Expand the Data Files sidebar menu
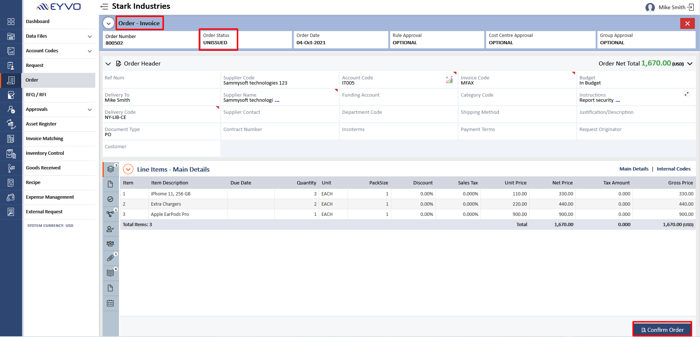 point(90,36)
